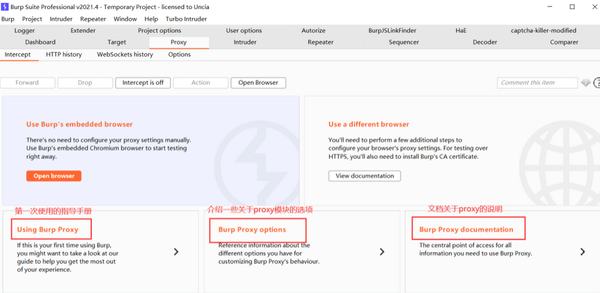Open the Burp Proxy options chevron arrow
The width and height of the screenshot is (600, 293).
(382, 252)
